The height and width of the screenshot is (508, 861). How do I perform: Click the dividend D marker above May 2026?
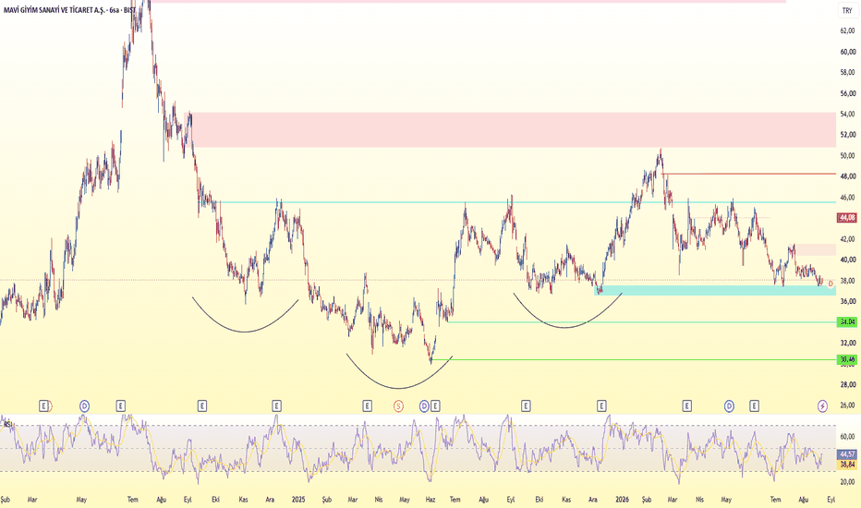[x=729, y=406]
